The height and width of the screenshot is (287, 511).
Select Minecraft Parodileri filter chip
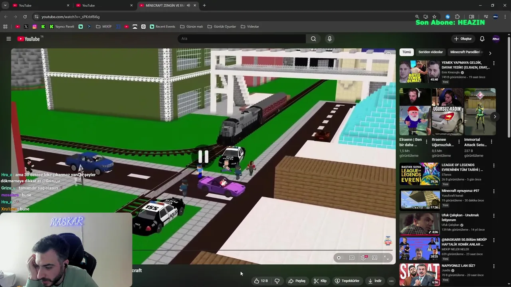coord(465,52)
